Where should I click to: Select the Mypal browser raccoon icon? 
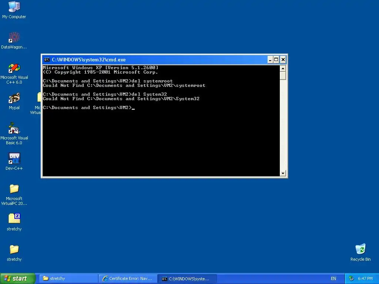pos(14,101)
